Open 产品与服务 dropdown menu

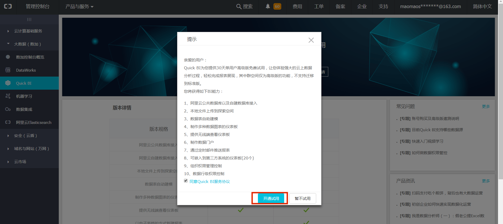click(x=80, y=7)
